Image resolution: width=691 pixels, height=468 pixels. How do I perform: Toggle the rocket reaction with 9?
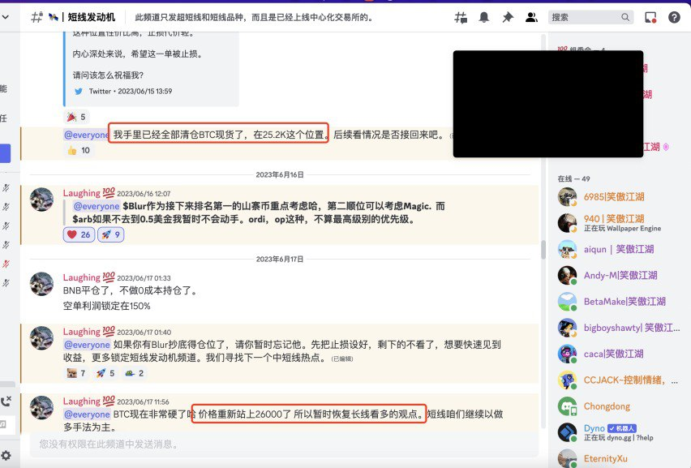[110, 234]
